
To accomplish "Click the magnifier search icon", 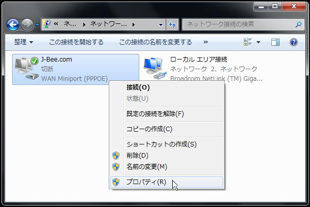I will [298, 24].
